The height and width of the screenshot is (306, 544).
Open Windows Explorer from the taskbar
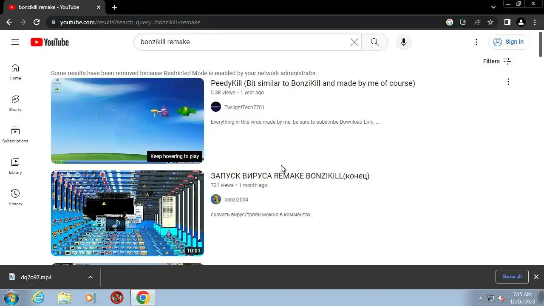pyautogui.click(x=64, y=298)
